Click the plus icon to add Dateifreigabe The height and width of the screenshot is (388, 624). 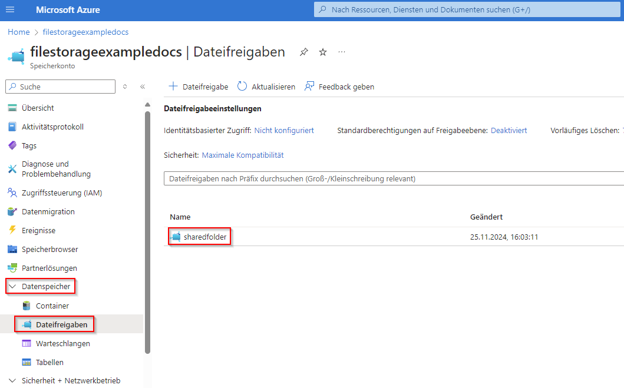click(173, 87)
